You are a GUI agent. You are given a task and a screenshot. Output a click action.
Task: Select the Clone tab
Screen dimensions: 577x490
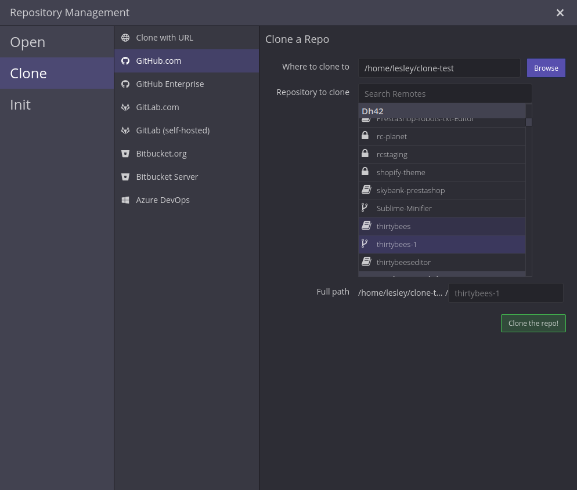click(x=57, y=73)
